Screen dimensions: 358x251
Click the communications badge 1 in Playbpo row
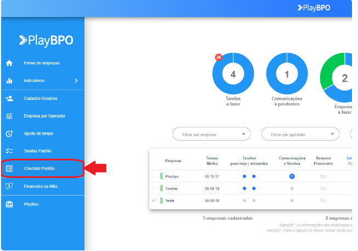coord(292,176)
